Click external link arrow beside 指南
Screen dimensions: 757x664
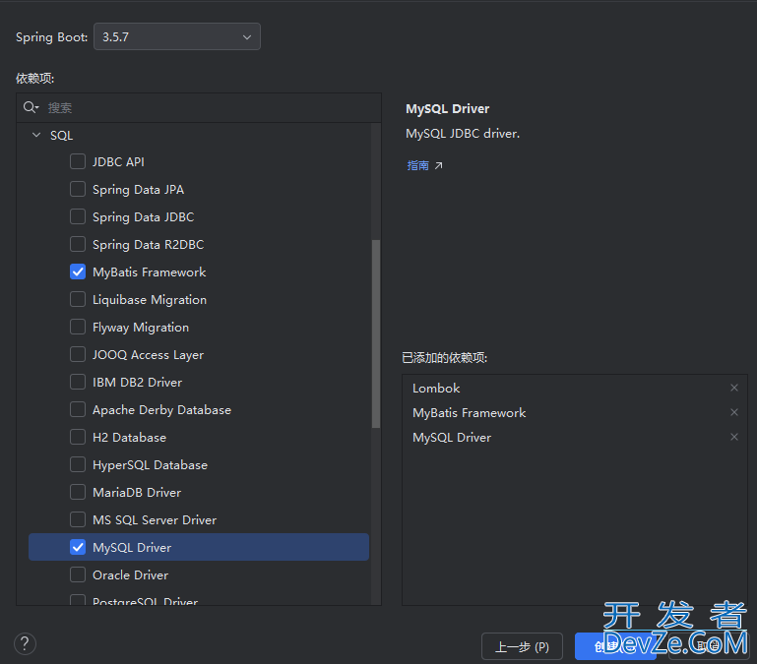coord(438,165)
